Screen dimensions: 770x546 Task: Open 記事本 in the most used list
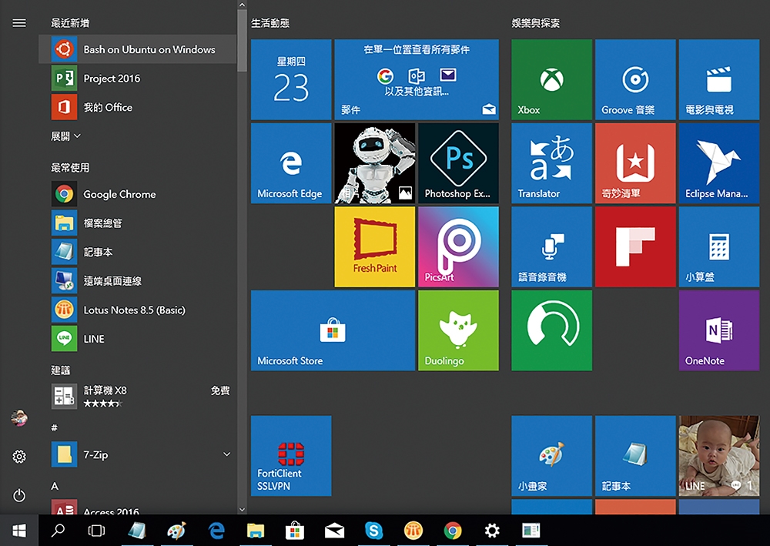pos(138,252)
